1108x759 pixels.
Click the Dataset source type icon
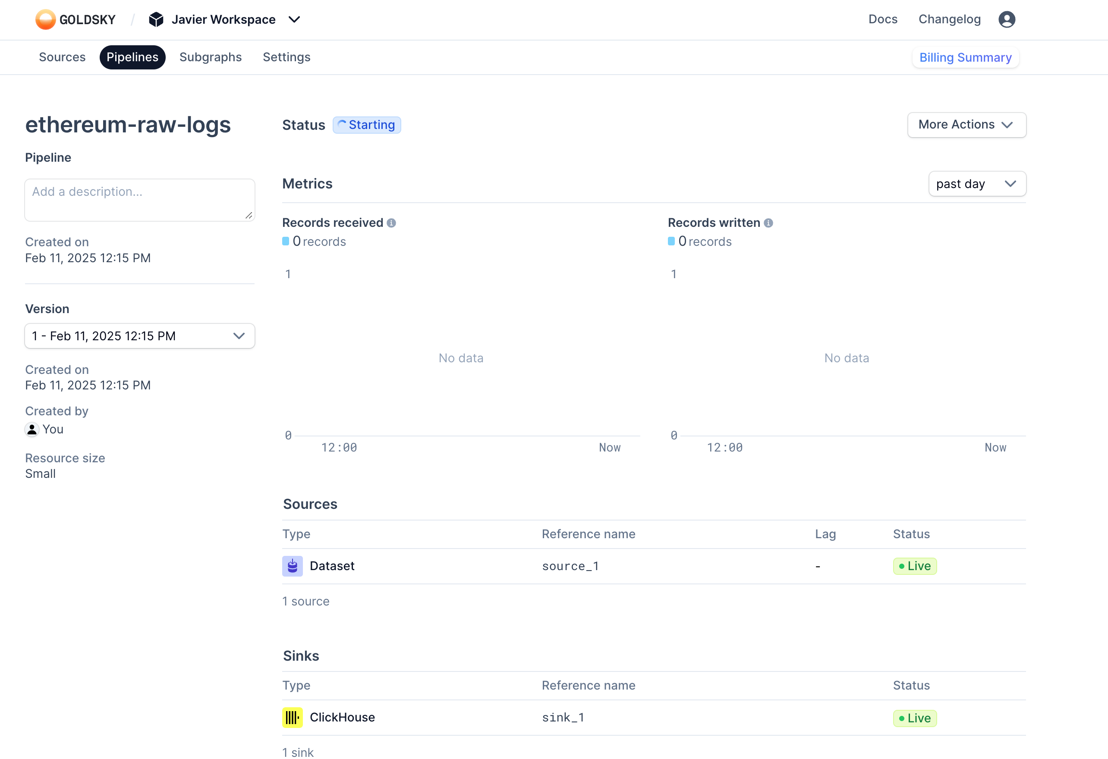click(292, 566)
